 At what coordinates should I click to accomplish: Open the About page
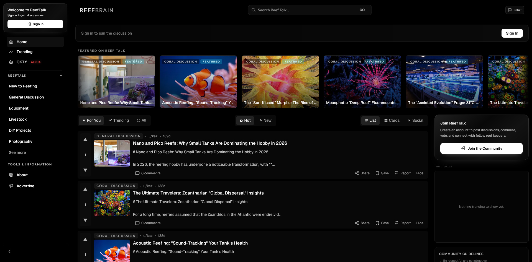tap(35, 175)
